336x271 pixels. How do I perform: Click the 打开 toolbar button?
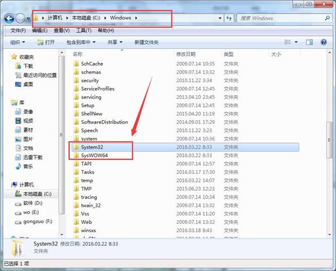[46, 42]
